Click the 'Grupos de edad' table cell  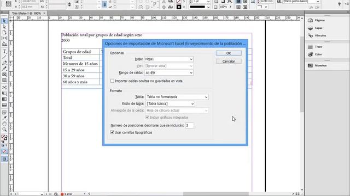[80, 52]
